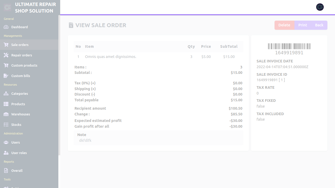Image resolution: width=335 pixels, height=188 pixels.
Task: Open the Overall report menu item
Action: point(17,171)
